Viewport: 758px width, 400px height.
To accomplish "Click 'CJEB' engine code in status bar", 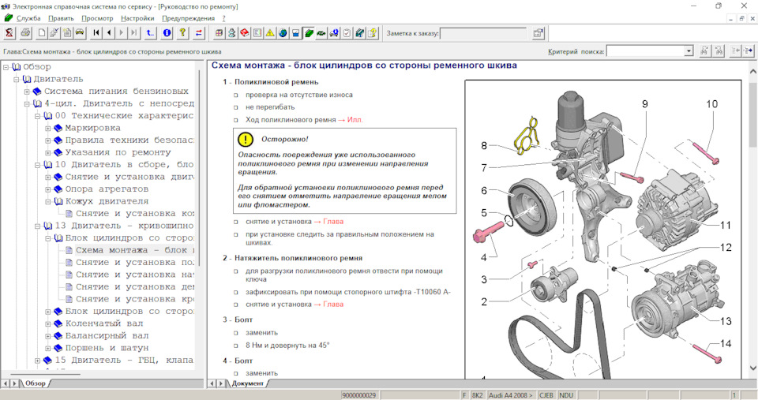I will coord(546,395).
